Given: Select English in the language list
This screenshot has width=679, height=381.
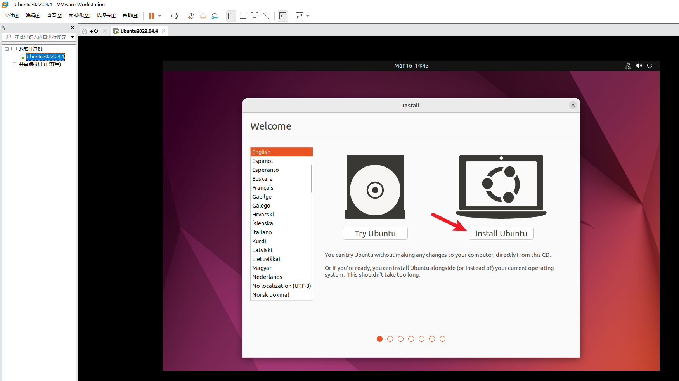Looking at the screenshot, I should (282, 152).
